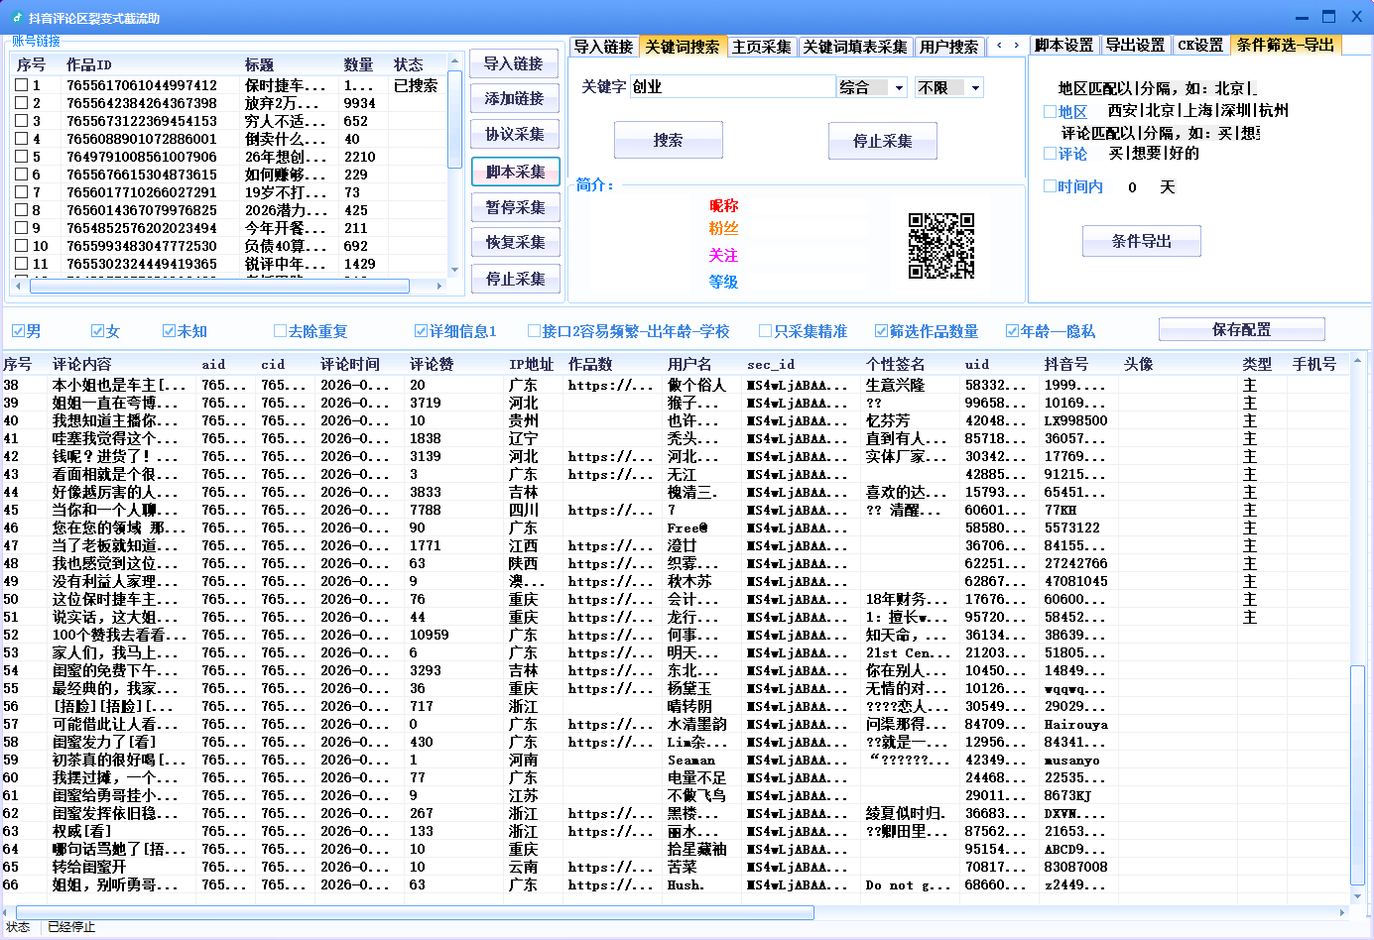Screen dimensions: 1374x940
Task: Click the 添加链接 button
Action: [514, 99]
